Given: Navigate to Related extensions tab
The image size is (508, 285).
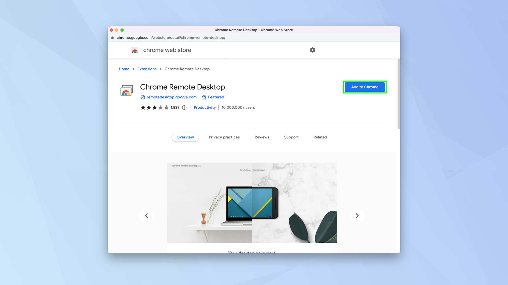Looking at the screenshot, I should pos(320,137).
